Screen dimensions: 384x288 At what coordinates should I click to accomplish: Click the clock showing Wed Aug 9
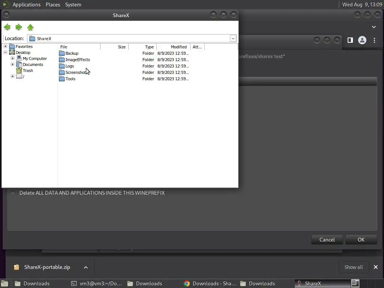(362, 4)
